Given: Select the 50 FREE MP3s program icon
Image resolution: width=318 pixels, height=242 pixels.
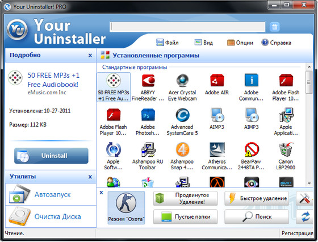Looking at the screenshot, I should coord(114,87).
